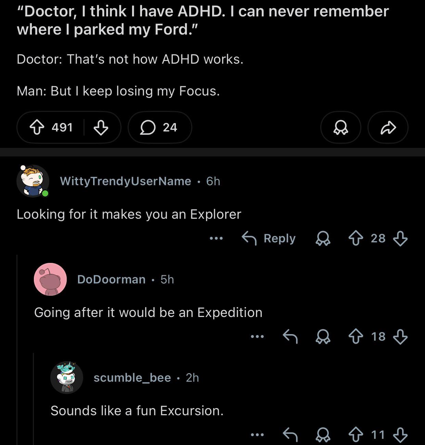Open DoDoorman's profile link
Screen dimensions: 425x445
(111, 279)
